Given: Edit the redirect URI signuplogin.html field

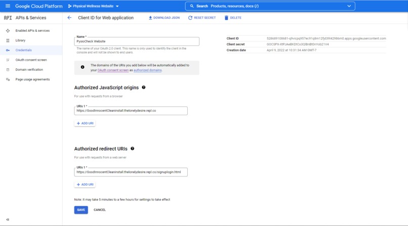Looking at the screenshot, I should (x=131, y=172).
